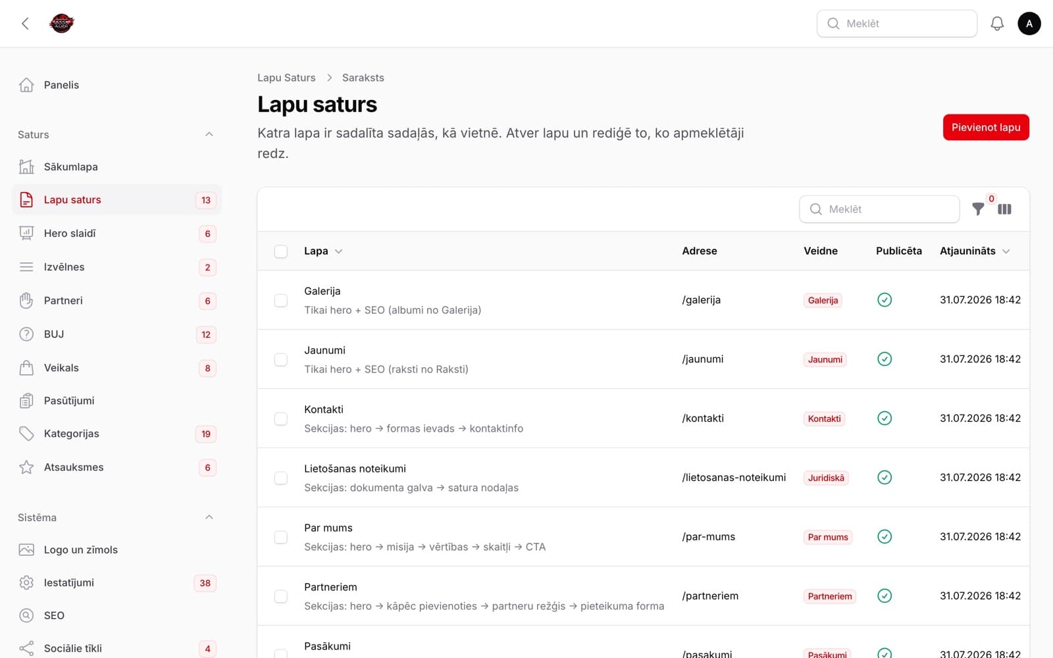Click the Kategorijas tag icon

(26, 434)
